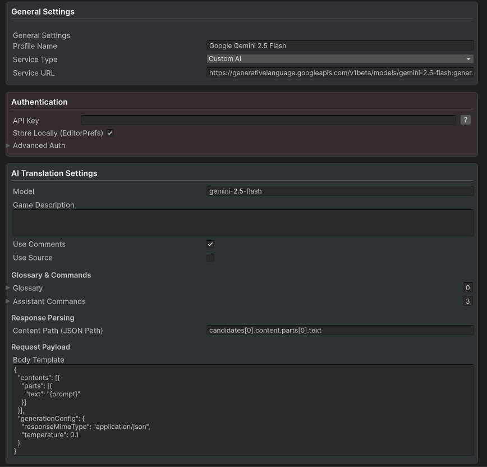Uncheck Store Locally (EditorPrefs)
Viewport: 487px width, 467px height.
click(x=110, y=133)
